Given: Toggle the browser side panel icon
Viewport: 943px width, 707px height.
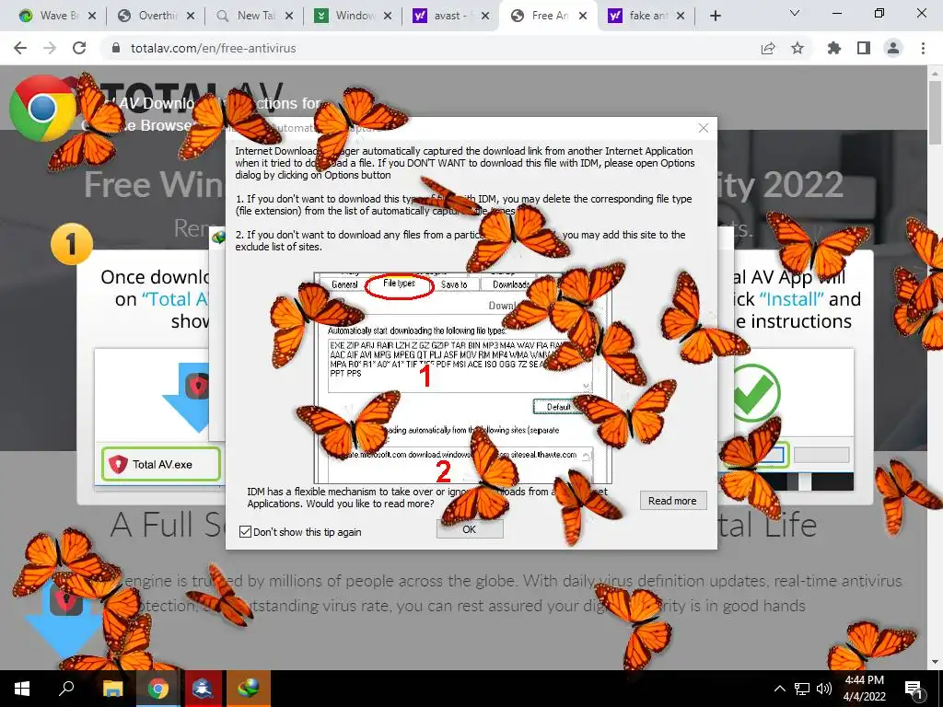Looking at the screenshot, I should [864, 48].
